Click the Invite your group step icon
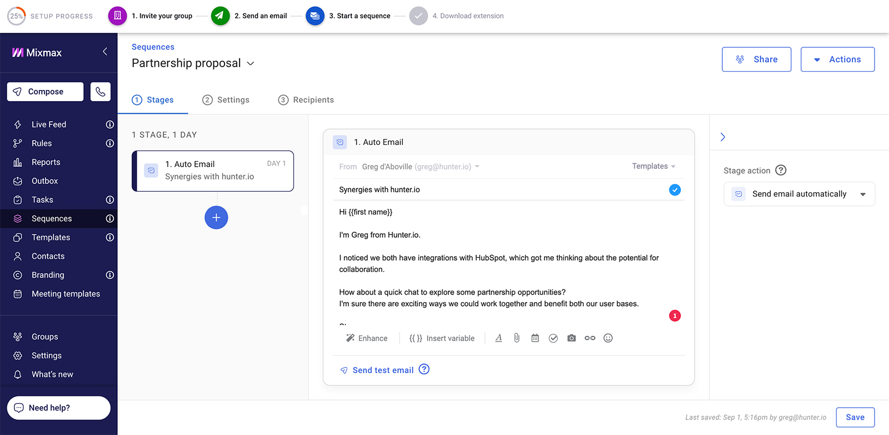This screenshot has width=889, height=435. (117, 16)
